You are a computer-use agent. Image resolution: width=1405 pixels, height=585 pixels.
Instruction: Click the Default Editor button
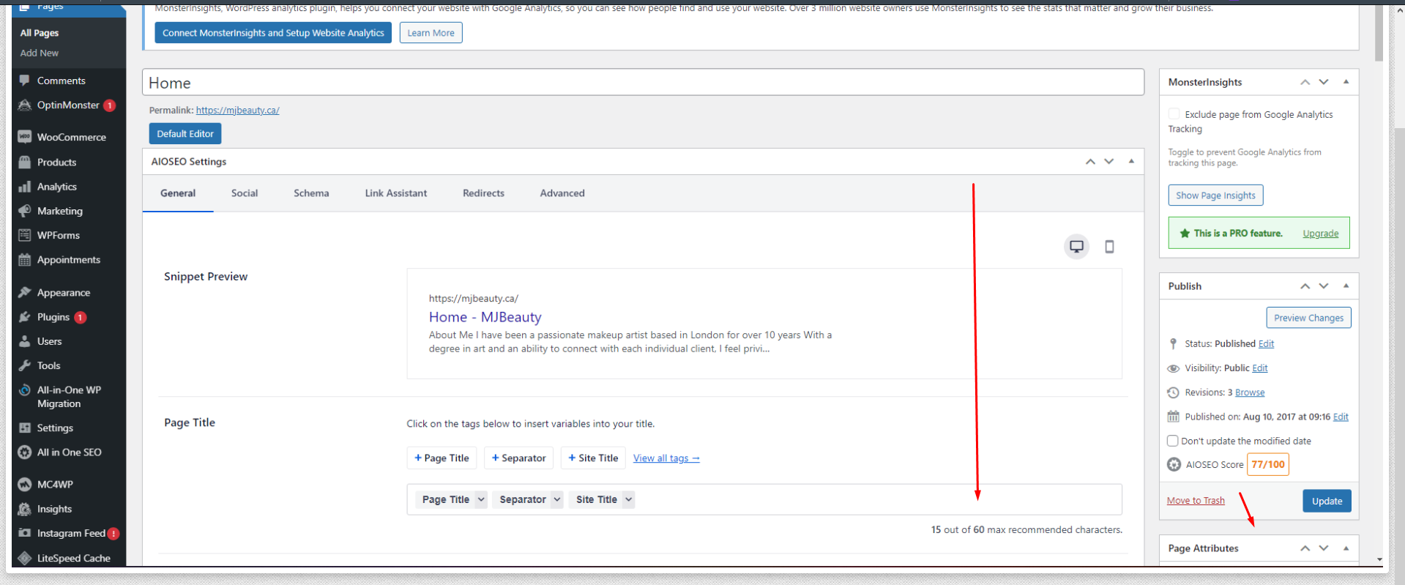[185, 133]
